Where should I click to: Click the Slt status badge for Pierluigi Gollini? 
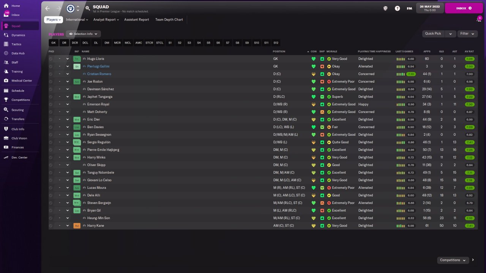point(77,66)
